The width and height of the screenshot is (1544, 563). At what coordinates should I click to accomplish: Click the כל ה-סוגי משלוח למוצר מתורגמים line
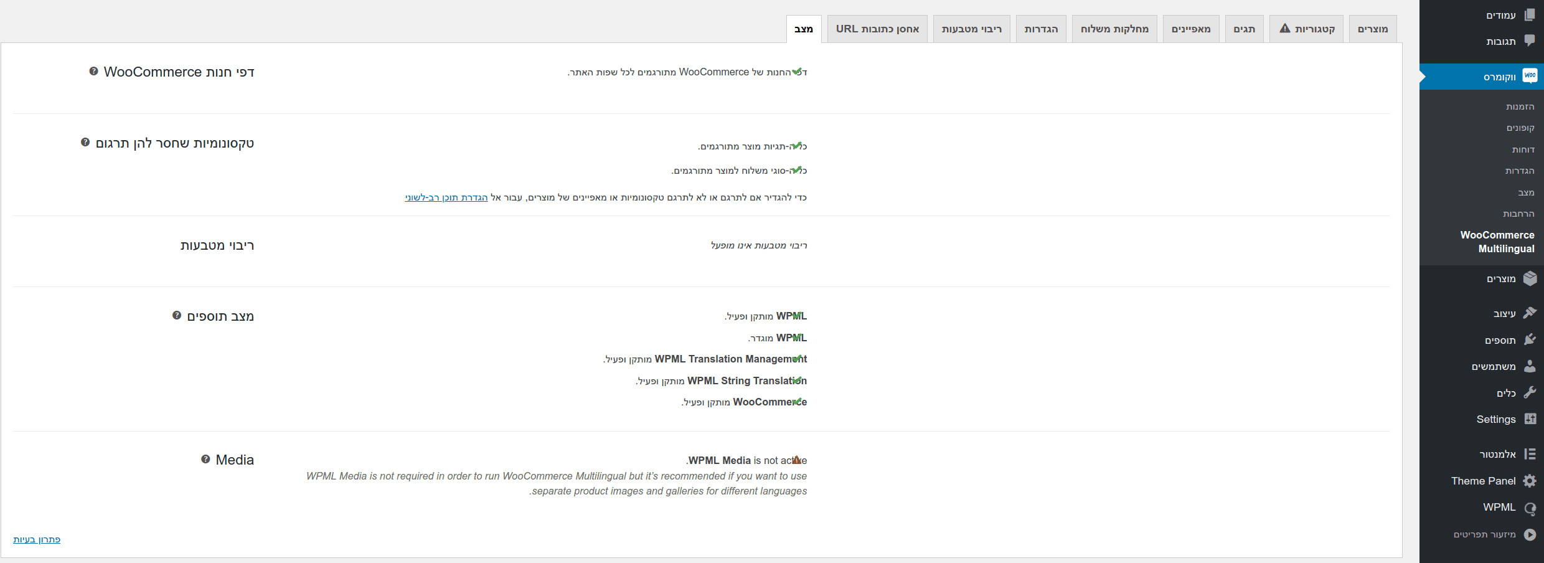(x=739, y=171)
